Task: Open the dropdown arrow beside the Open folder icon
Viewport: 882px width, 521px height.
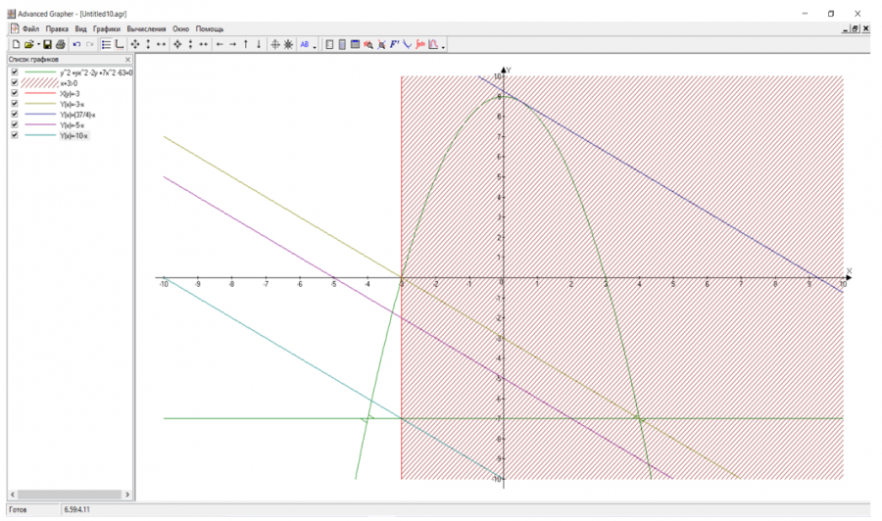Action: tap(38, 45)
